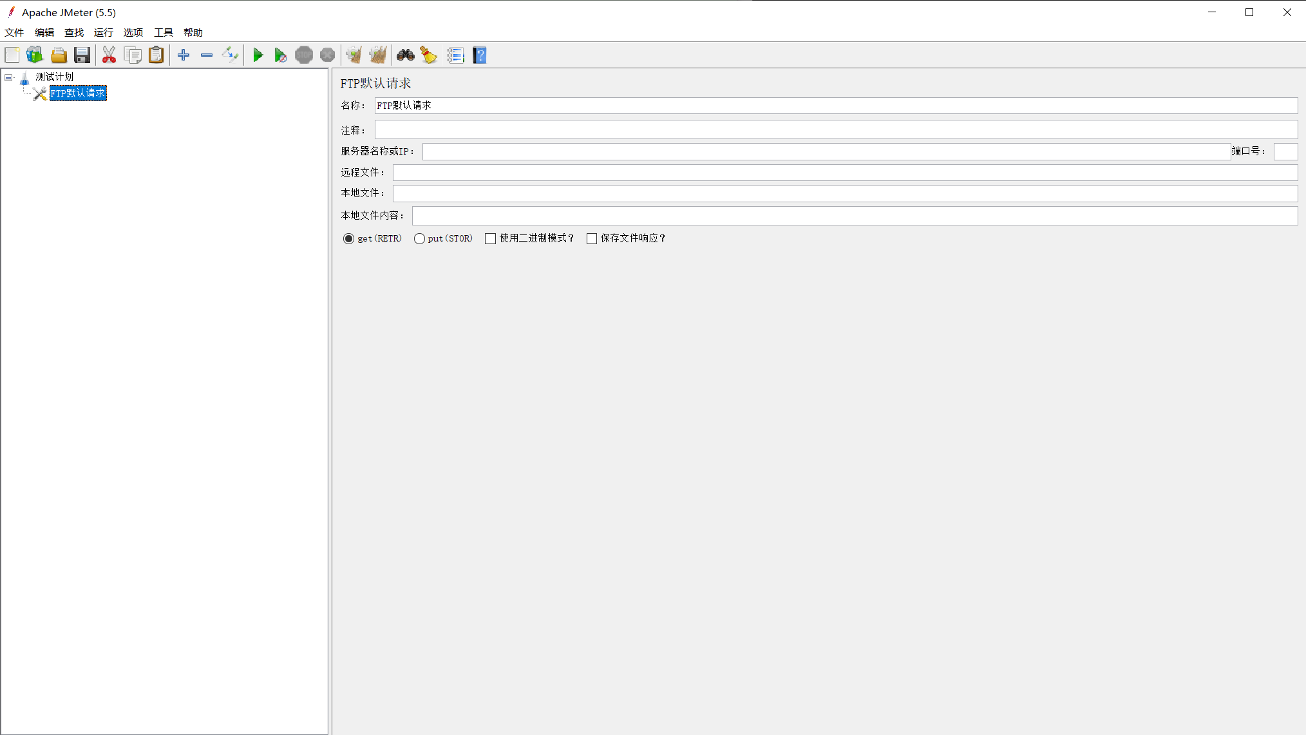Open the 文件 menu
The image size is (1306, 735).
click(14, 33)
